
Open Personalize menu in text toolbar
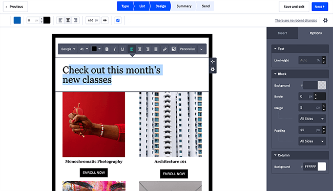click(x=188, y=49)
